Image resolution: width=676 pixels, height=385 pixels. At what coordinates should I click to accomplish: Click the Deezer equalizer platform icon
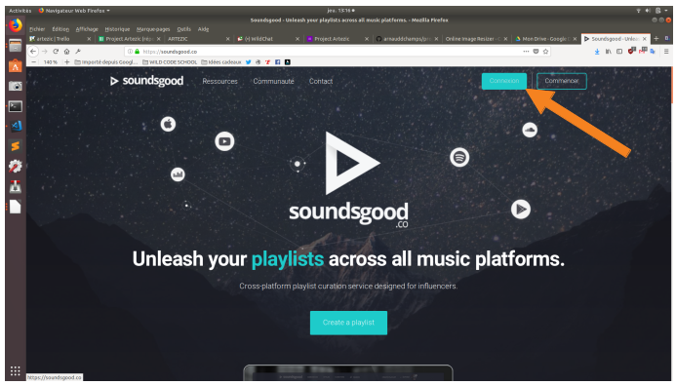(x=178, y=174)
